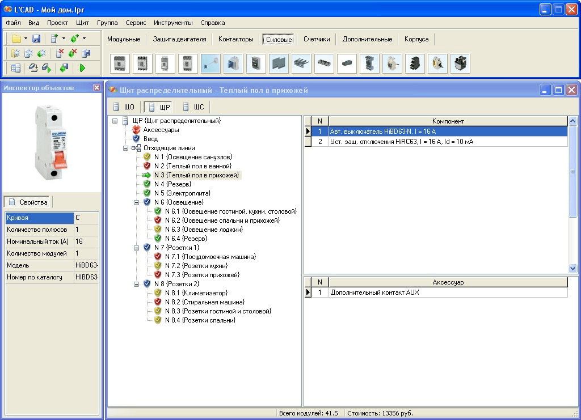Switch to the ЩС panel toggle button
The image size is (581, 420).
[193, 107]
